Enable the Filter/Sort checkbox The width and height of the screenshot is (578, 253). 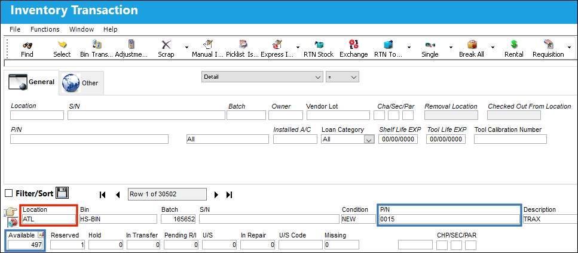(9, 193)
